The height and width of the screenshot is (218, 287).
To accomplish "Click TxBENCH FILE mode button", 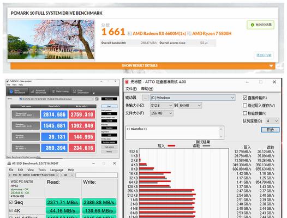I will (109, 99).
